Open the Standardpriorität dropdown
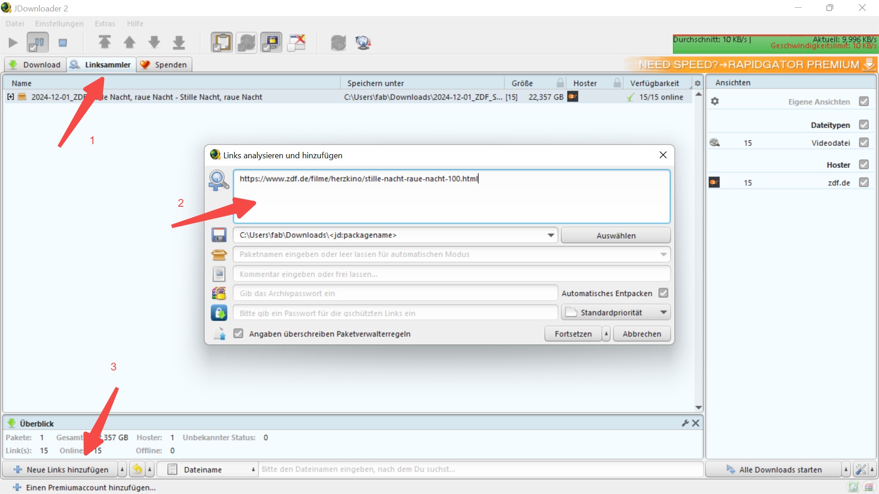The height and width of the screenshot is (494, 879). pos(616,312)
